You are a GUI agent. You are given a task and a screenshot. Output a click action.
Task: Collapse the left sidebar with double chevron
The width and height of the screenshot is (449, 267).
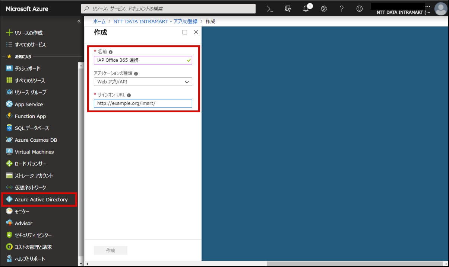click(79, 21)
